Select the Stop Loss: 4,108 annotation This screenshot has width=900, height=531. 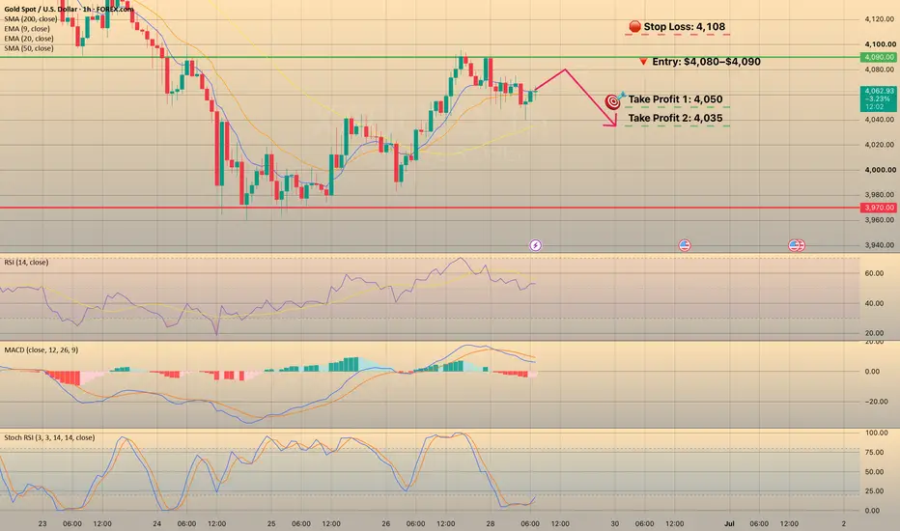coord(677,27)
